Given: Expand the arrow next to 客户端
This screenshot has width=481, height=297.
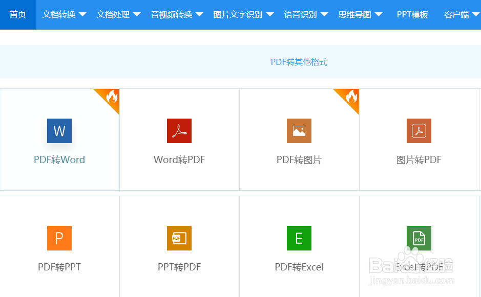Looking at the screenshot, I should 476,14.
